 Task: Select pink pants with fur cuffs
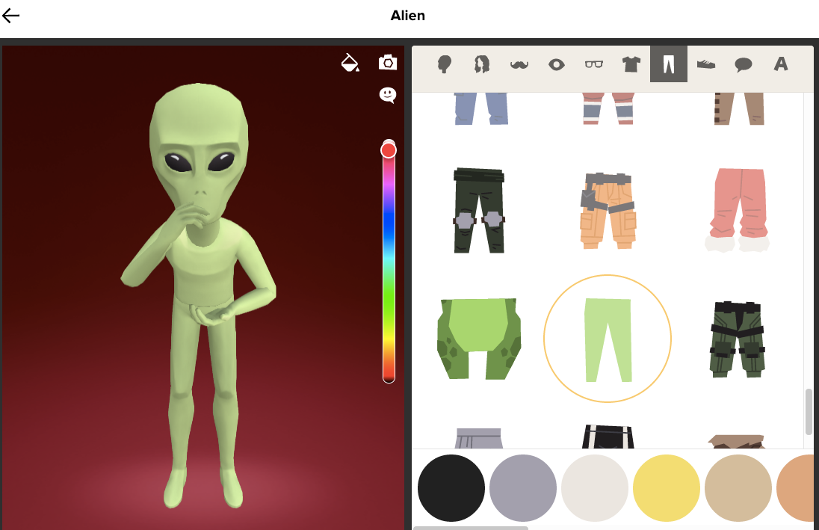point(738,209)
